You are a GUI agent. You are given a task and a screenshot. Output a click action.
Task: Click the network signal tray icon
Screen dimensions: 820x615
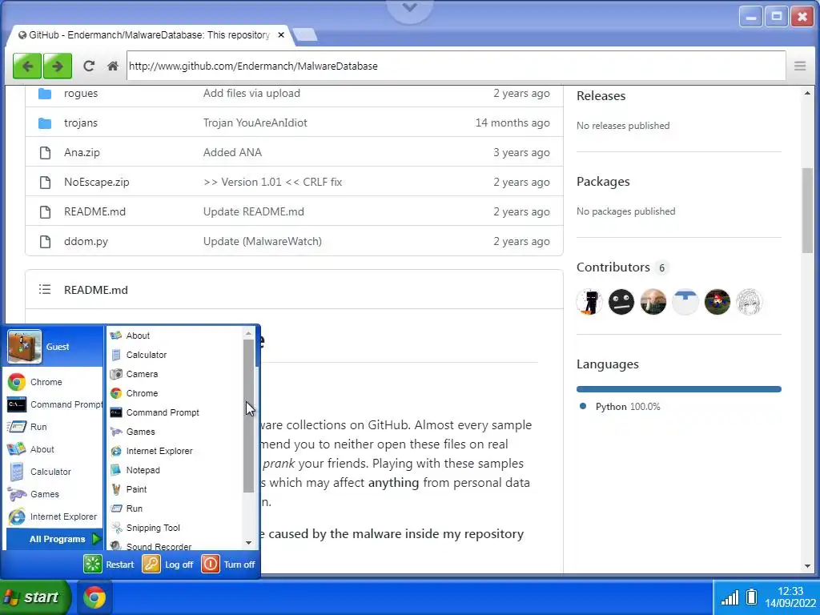point(730,597)
